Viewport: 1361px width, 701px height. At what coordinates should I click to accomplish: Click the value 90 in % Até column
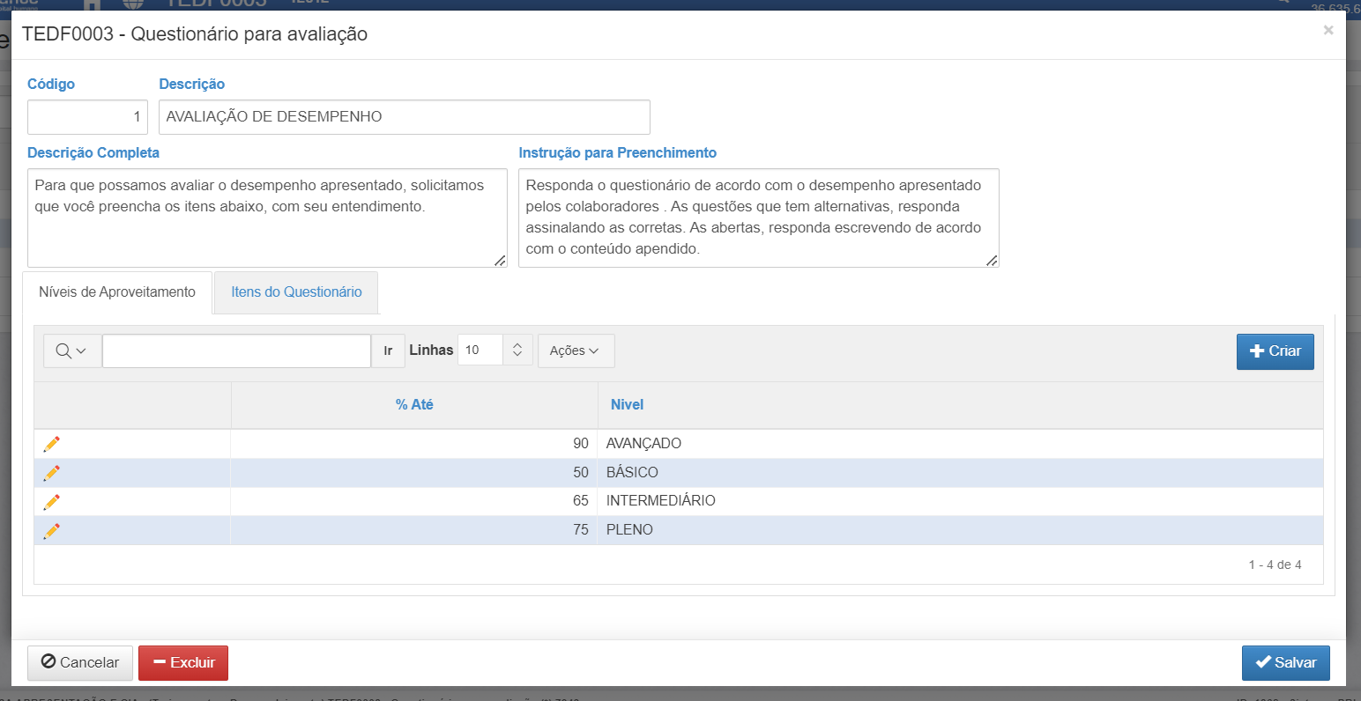coord(580,444)
